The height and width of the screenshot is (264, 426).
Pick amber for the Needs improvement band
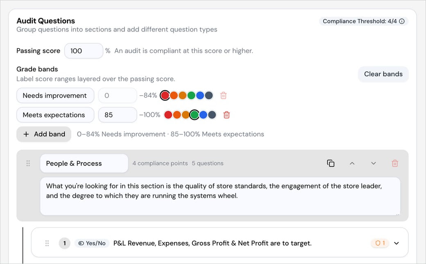coord(183,95)
